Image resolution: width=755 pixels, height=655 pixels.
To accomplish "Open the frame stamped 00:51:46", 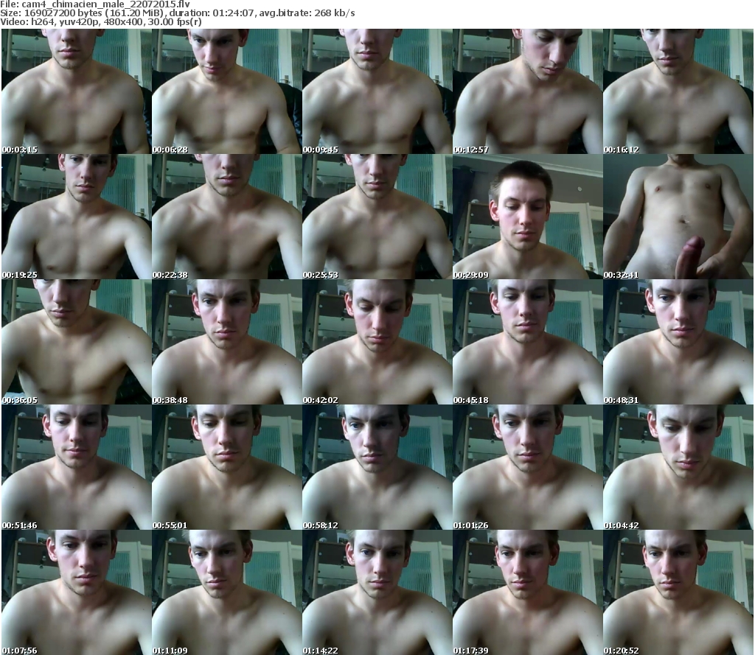I will coord(76,467).
